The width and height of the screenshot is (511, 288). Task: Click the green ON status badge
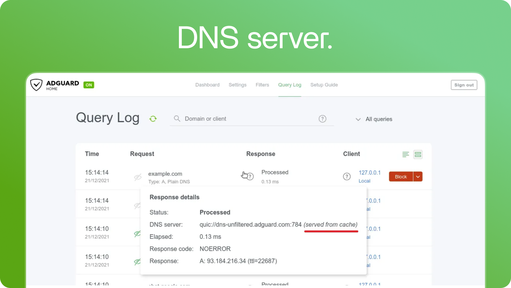89,85
